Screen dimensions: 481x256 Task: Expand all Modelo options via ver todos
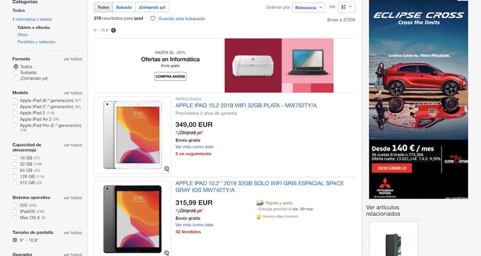(73, 93)
